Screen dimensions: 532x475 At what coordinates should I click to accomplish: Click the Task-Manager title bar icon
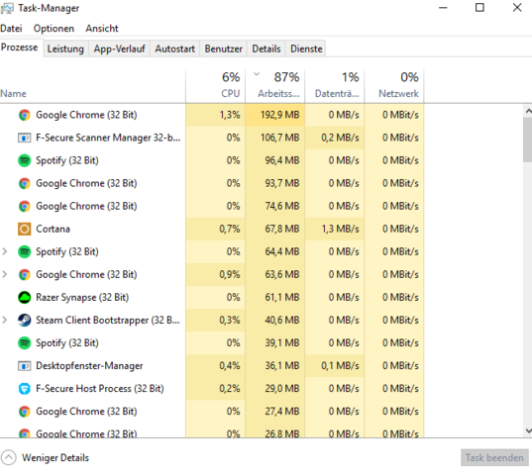click(7, 8)
